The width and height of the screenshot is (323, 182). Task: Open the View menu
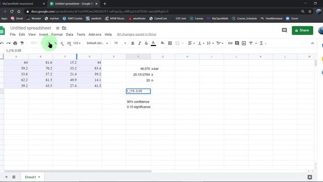tap(32, 34)
